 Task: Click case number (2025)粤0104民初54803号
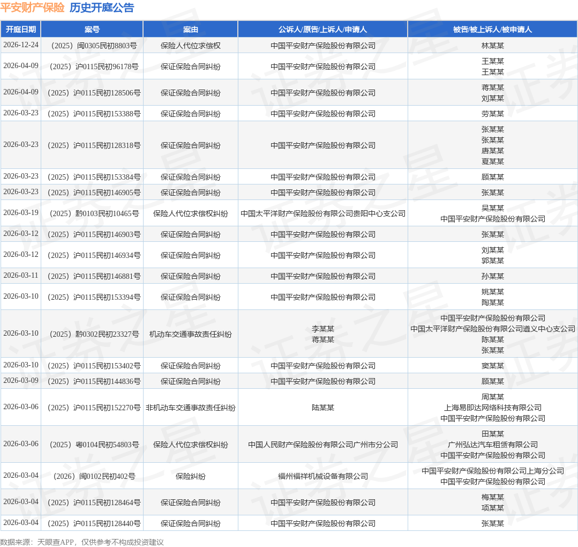92,445
